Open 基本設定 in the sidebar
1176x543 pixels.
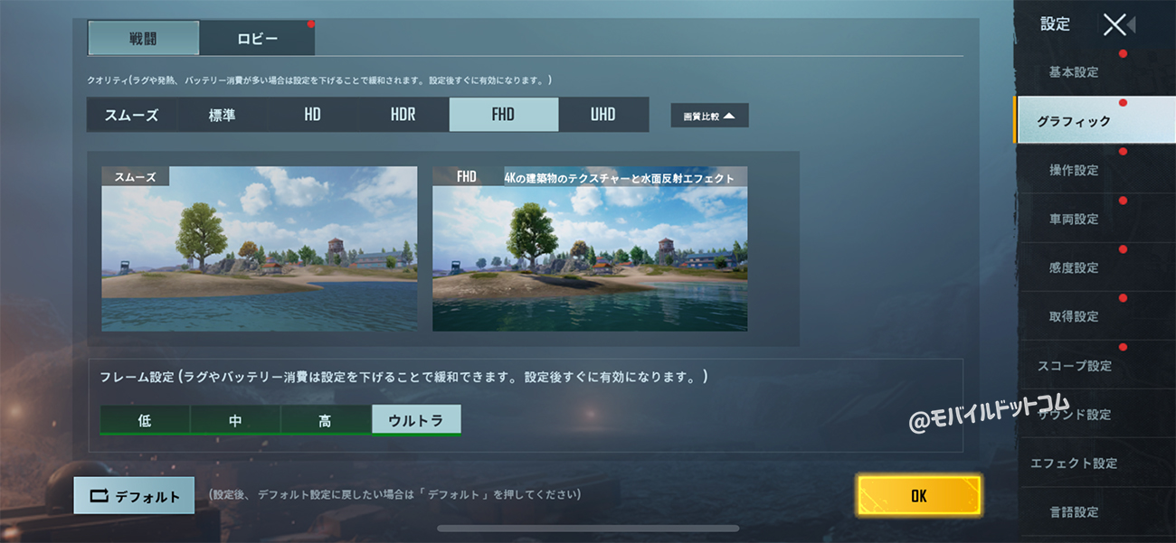1073,72
